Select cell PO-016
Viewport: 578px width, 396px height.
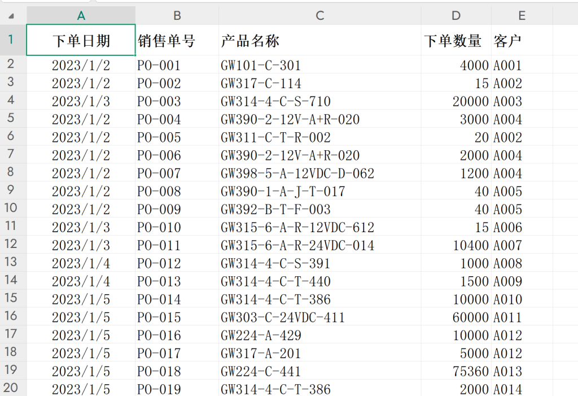177,335
